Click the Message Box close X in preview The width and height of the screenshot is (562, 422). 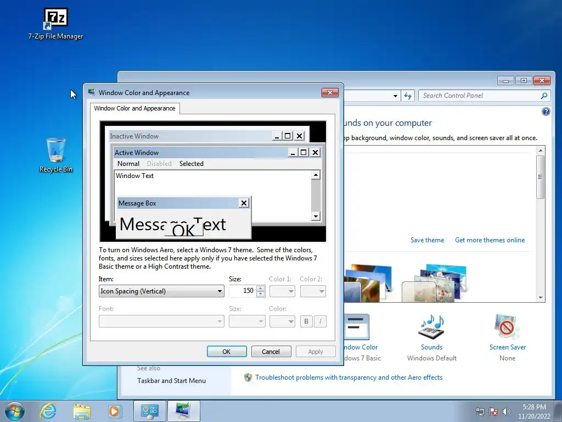(x=244, y=203)
